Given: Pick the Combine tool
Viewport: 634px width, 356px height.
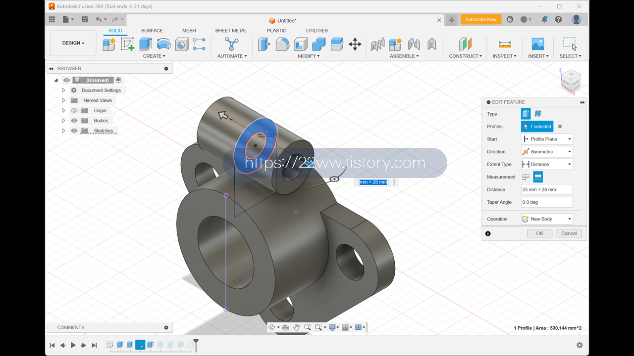Looking at the screenshot, I should (318, 44).
